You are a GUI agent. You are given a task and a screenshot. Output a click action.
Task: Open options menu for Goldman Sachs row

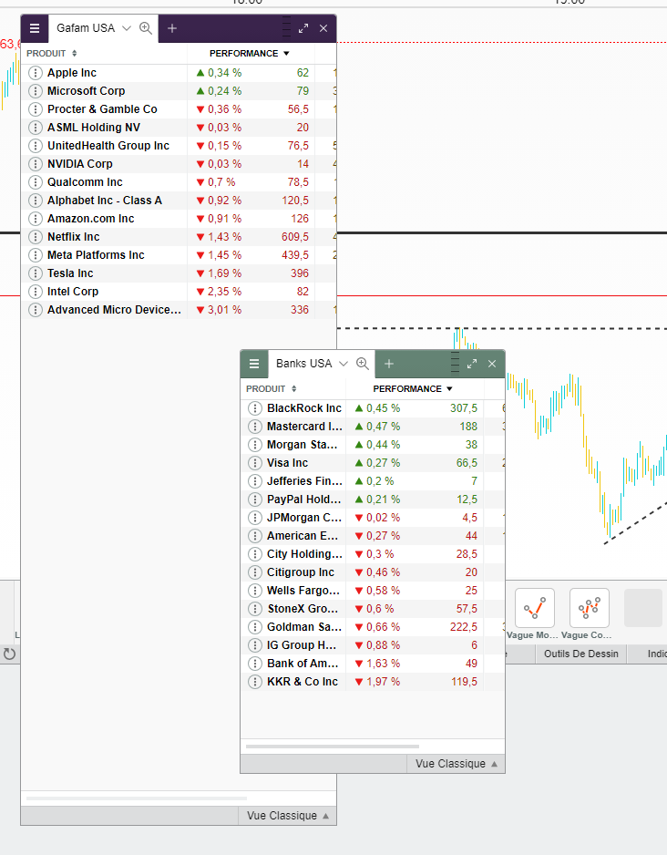[254, 627]
